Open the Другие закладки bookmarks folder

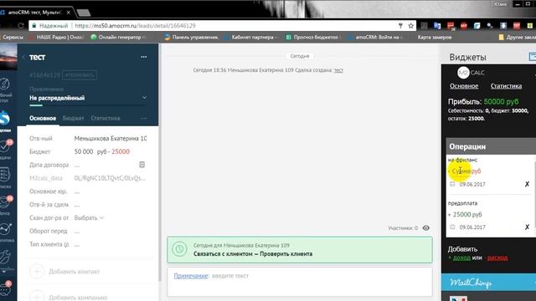pos(518,37)
